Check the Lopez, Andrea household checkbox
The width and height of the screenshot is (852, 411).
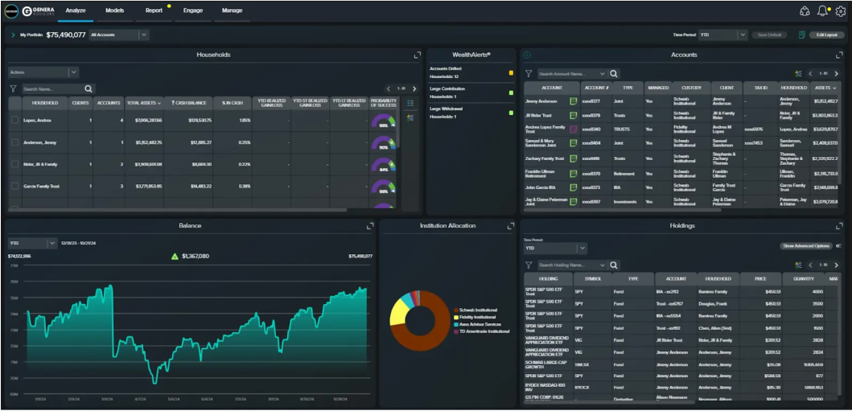(14, 120)
